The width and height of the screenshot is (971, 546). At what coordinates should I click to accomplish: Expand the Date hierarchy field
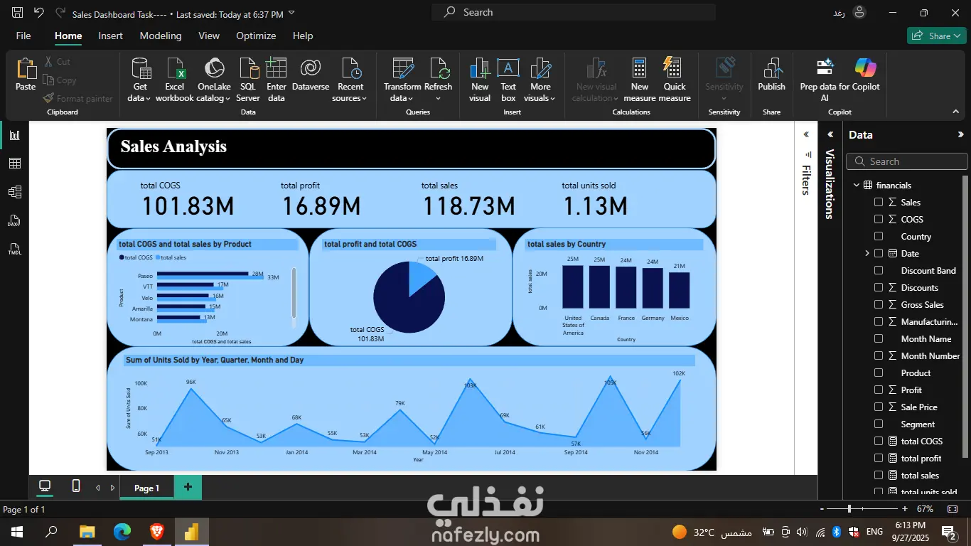[x=867, y=254]
